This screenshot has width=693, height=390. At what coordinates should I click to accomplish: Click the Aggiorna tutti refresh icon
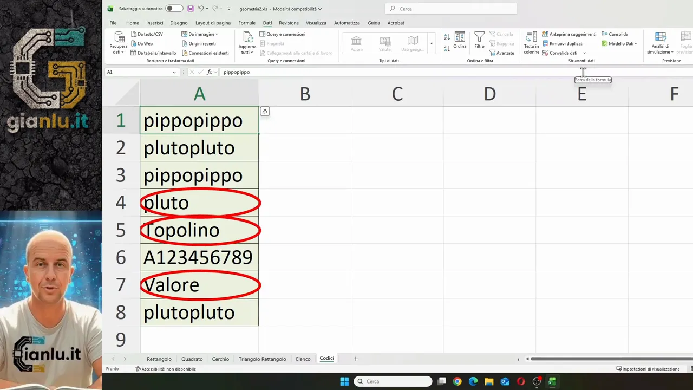[x=249, y=37]
